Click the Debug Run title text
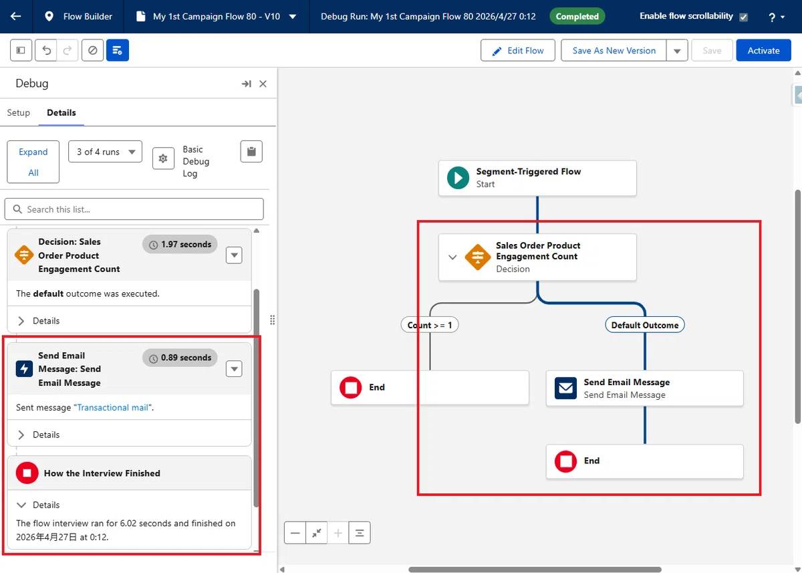The image size is (802, 573). tap(428, 16)
